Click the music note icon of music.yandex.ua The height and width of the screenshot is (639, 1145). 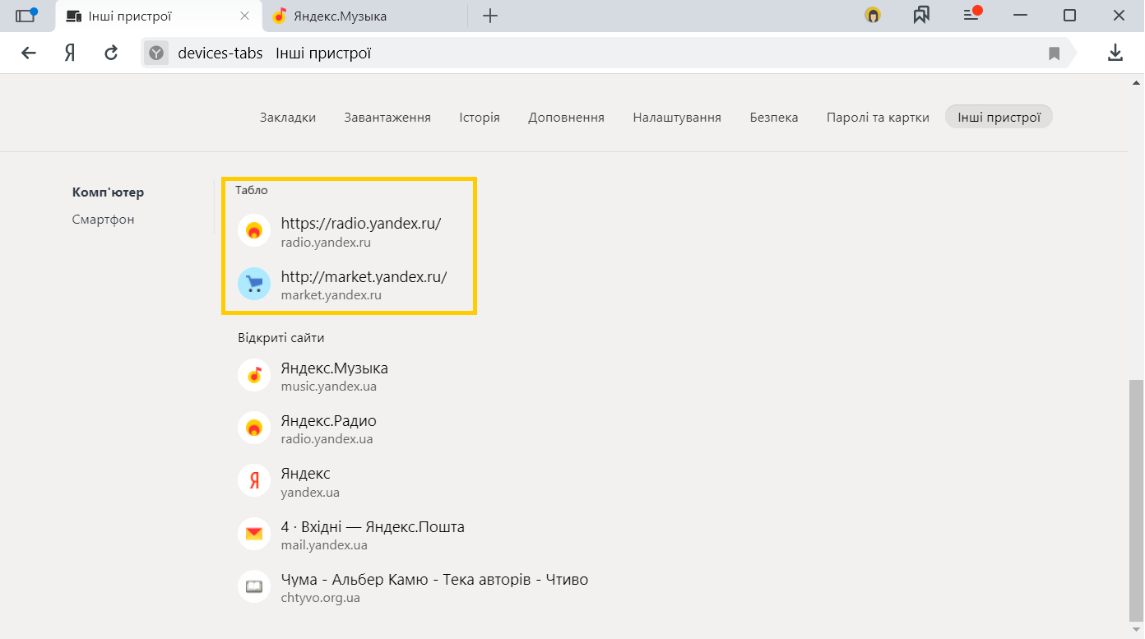pyautogui.click(x=254, y=375)
